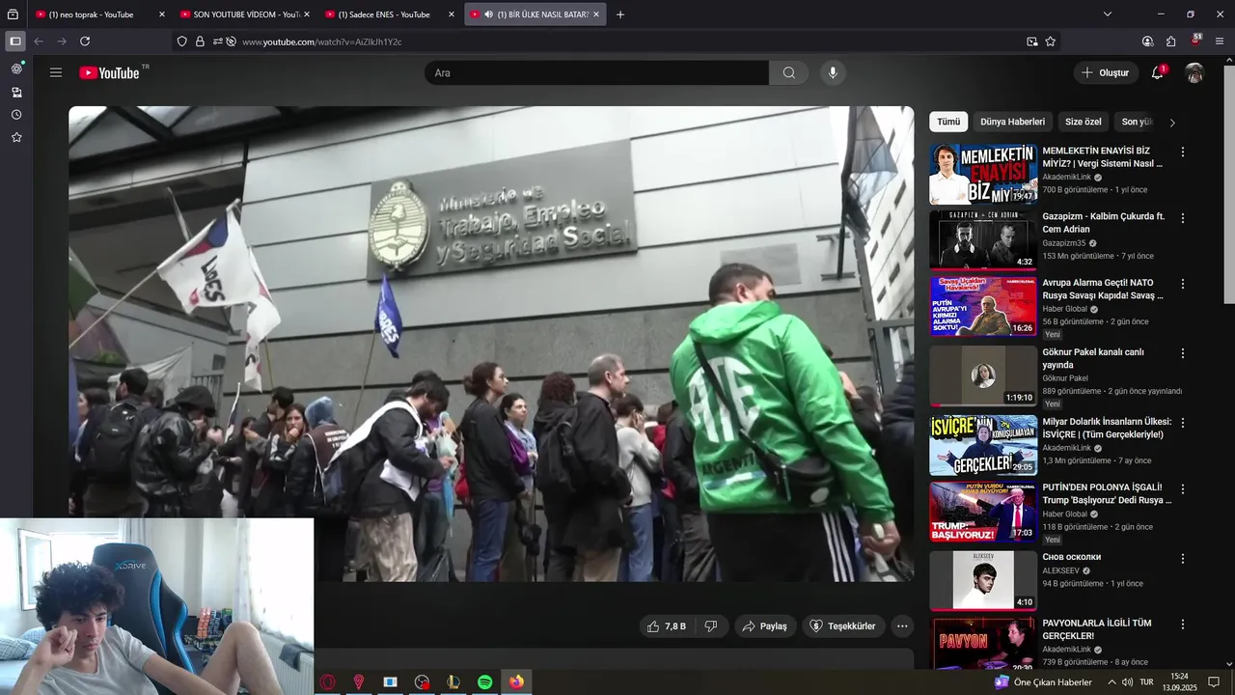Open Öne Çıkan Haberler news widget

1044,682
